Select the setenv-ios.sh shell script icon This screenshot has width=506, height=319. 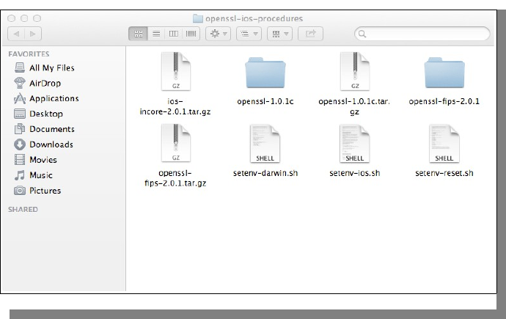(355, 144)
